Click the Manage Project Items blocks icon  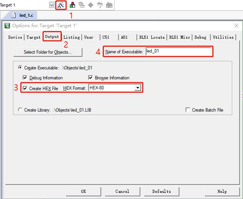pos(72,5)
